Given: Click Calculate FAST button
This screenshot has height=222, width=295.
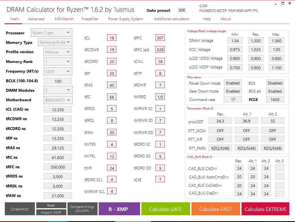Looking at the screenshot, I should (216, 209).
